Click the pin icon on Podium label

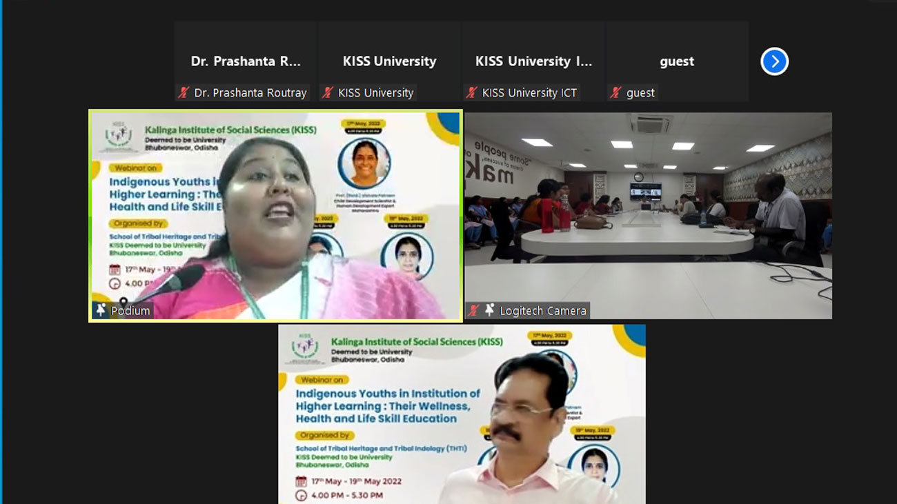(101, 310)
